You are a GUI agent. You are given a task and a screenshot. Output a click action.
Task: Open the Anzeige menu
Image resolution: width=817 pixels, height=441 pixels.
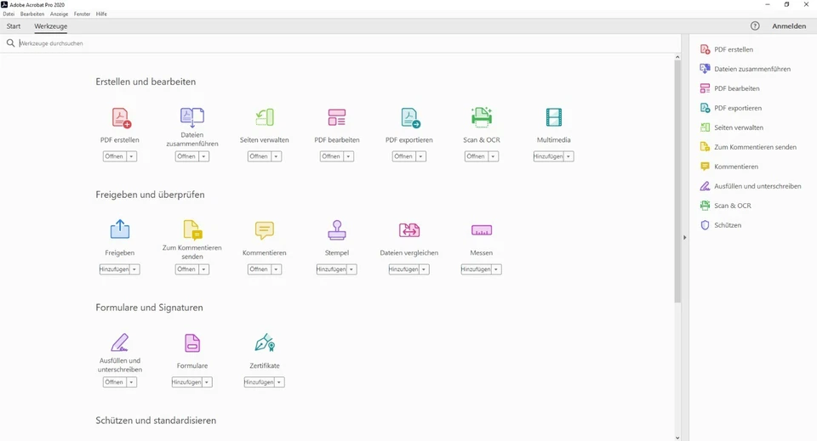tap(59, 14)
